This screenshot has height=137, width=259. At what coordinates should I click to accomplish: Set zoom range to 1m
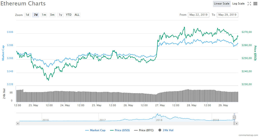pyautogui.click(x=44, y=15)
